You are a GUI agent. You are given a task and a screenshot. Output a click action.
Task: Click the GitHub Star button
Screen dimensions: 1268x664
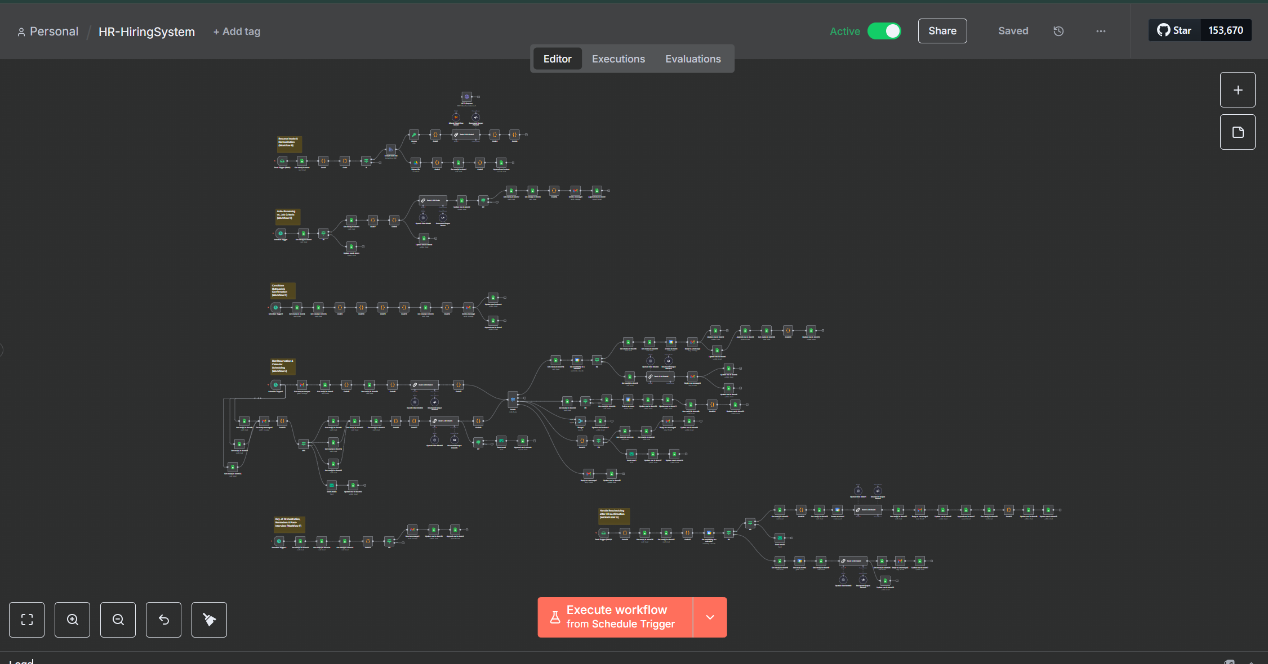point(1174,30)
